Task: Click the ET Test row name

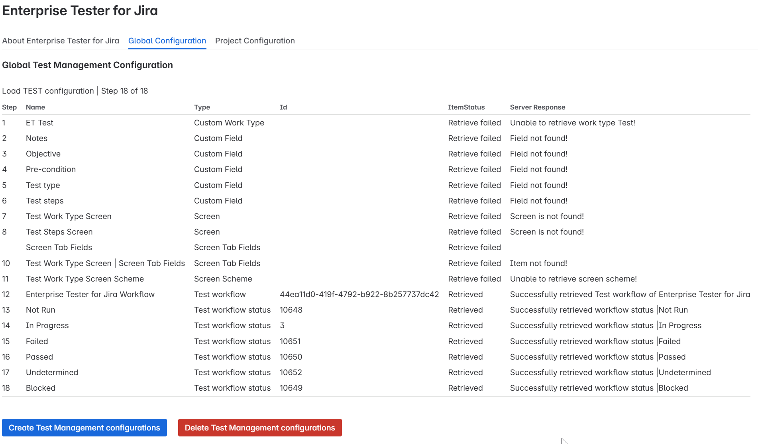Action: (39, 123)
